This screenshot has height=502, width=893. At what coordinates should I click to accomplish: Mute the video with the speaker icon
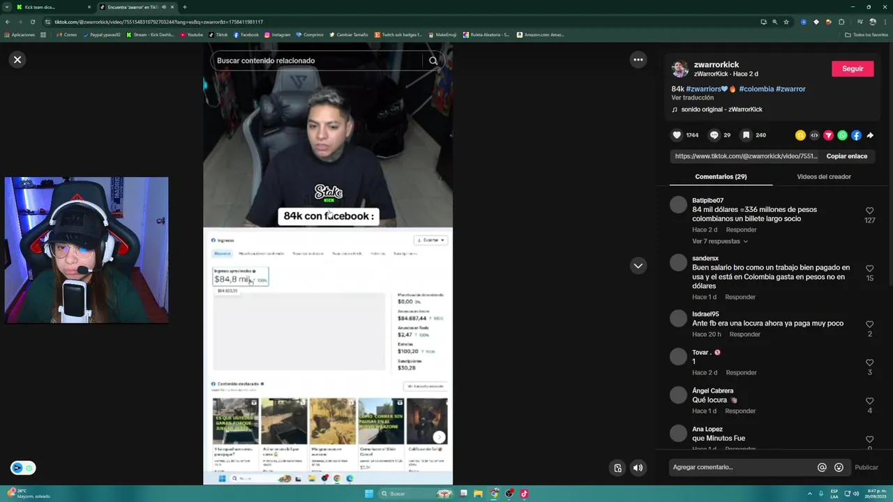pyautogui.click(x=638, y=468)
